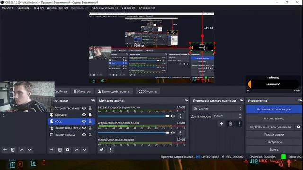303x170 pixels.
Task: Toggle lock on Устройство захвата source
Action: [90, 108]
